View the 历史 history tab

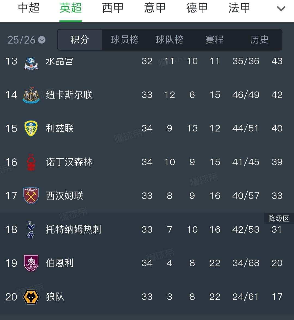tap(259, 40)
